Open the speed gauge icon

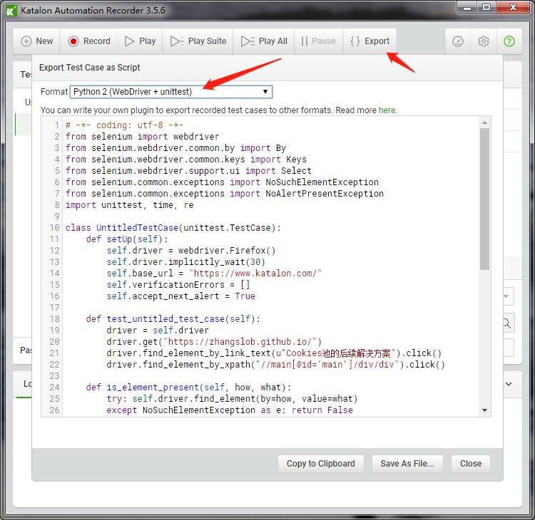point(458,41)
